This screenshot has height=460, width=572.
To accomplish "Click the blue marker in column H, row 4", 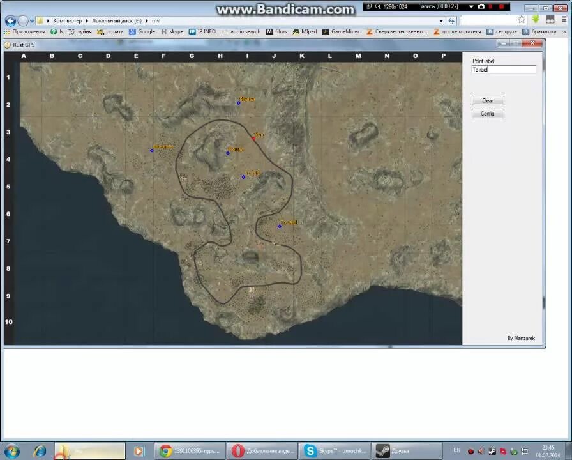I will click(x=228, y=153).
